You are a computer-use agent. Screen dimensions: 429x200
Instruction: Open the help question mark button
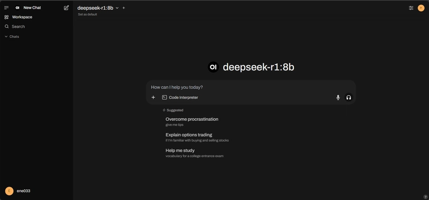[x=425, y=196]
